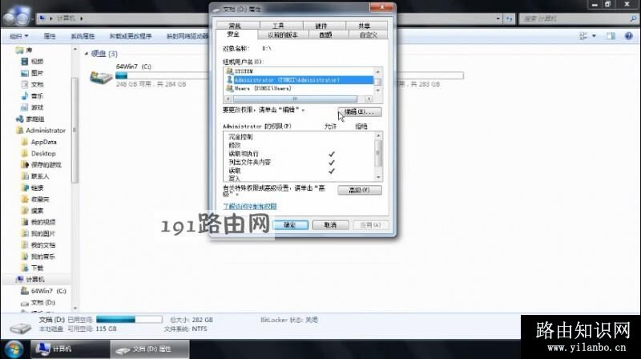Click 取消 to cancel the dialog

[330, 225]
